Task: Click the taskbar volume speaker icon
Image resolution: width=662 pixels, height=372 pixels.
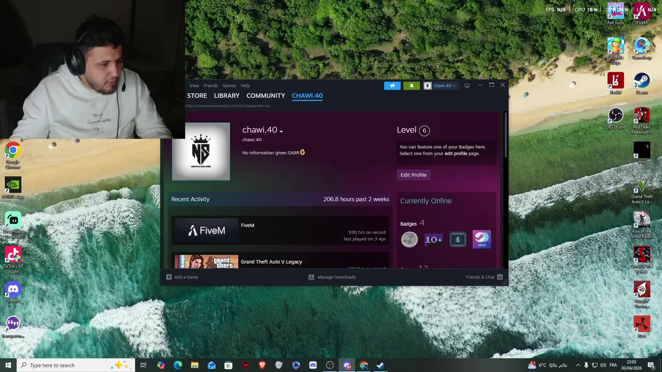Action: (x=603, y=365)
